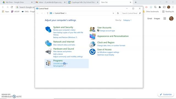This screenshot has height=99, width=176.
Task: Go up one level in Control Panel
Action: 48,13
